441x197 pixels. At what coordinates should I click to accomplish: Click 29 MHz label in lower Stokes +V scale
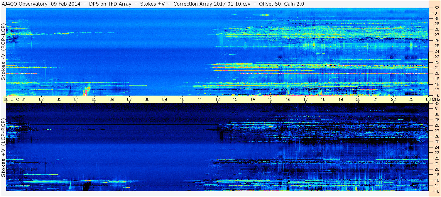coord(436,120)
